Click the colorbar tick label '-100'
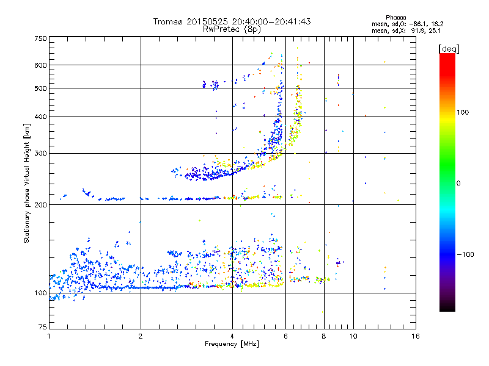 tap(465, 254)
